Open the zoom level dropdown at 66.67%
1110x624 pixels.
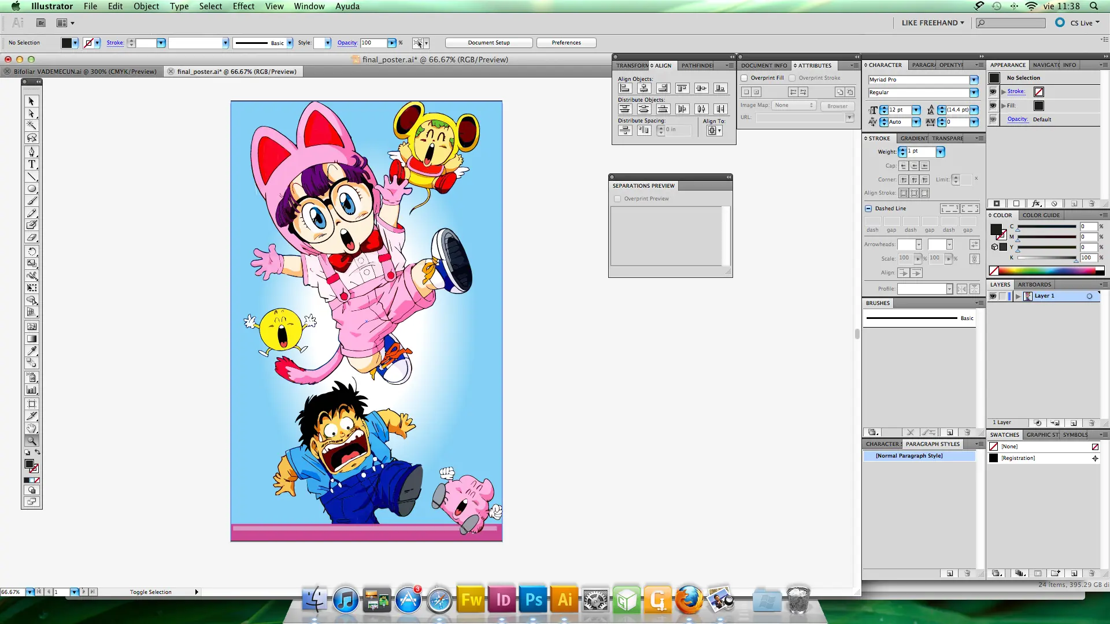click(29, 592)
